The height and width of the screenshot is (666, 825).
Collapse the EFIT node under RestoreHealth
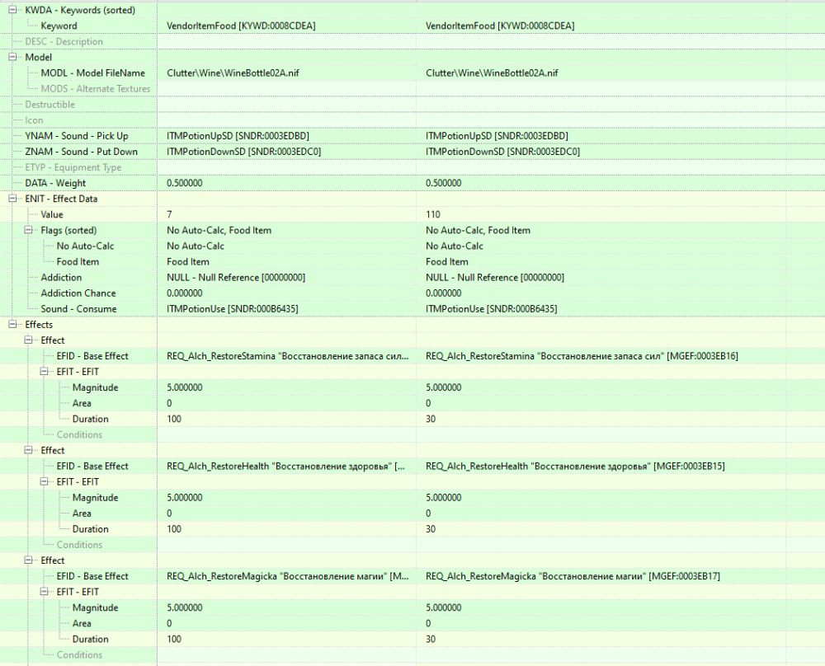[45, 481]
